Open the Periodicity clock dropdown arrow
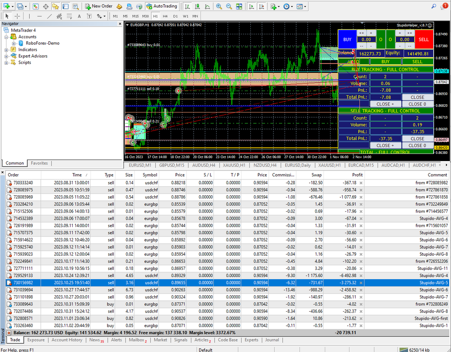This screenshot has width=451, height=352. (x=292, y=6)
